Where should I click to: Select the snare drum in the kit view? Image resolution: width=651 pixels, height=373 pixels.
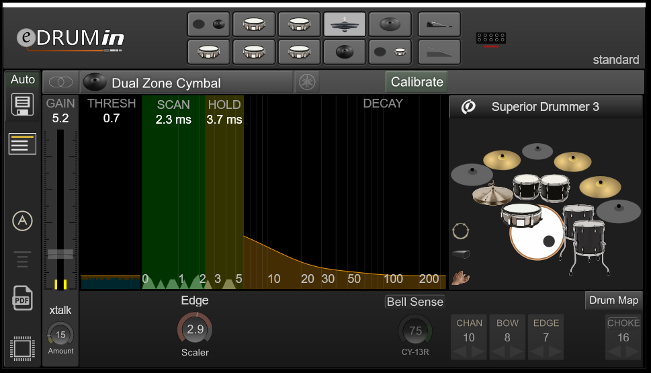pos(521,214)
